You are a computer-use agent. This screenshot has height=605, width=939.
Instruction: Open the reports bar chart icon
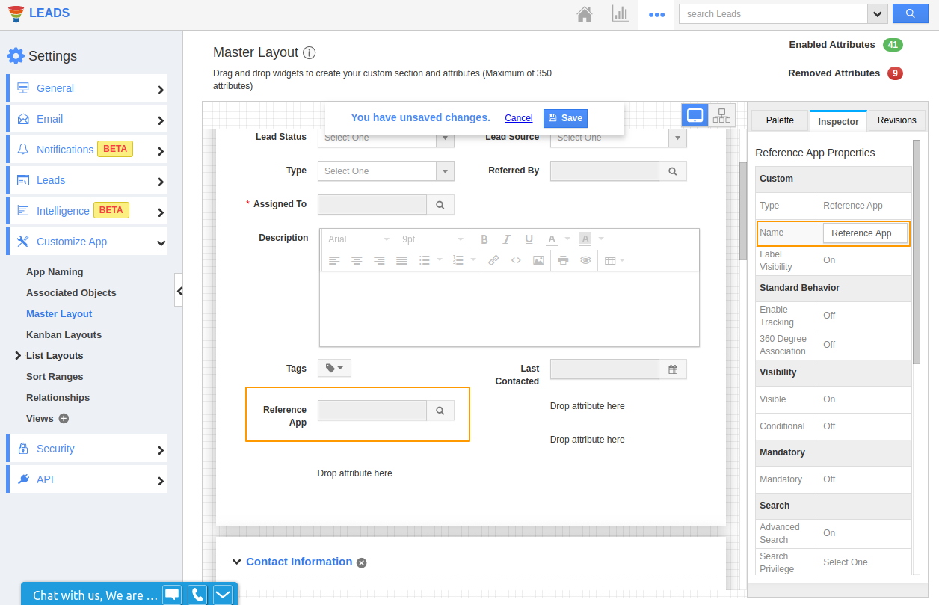tap(621, 14)
